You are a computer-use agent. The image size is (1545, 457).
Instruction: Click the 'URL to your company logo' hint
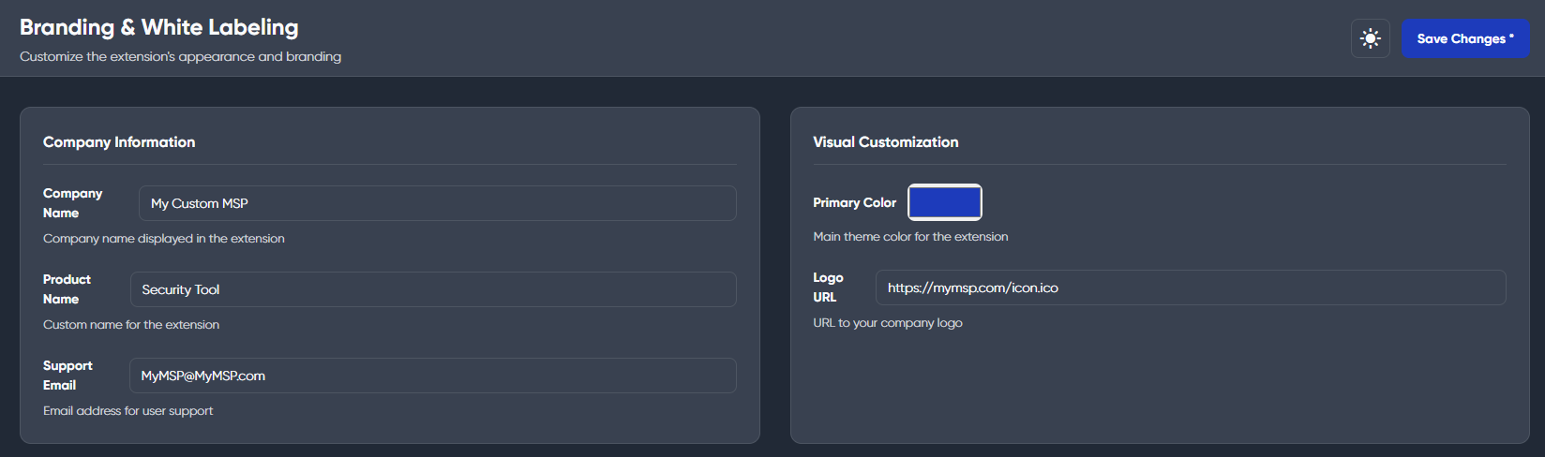coord(888,323)
